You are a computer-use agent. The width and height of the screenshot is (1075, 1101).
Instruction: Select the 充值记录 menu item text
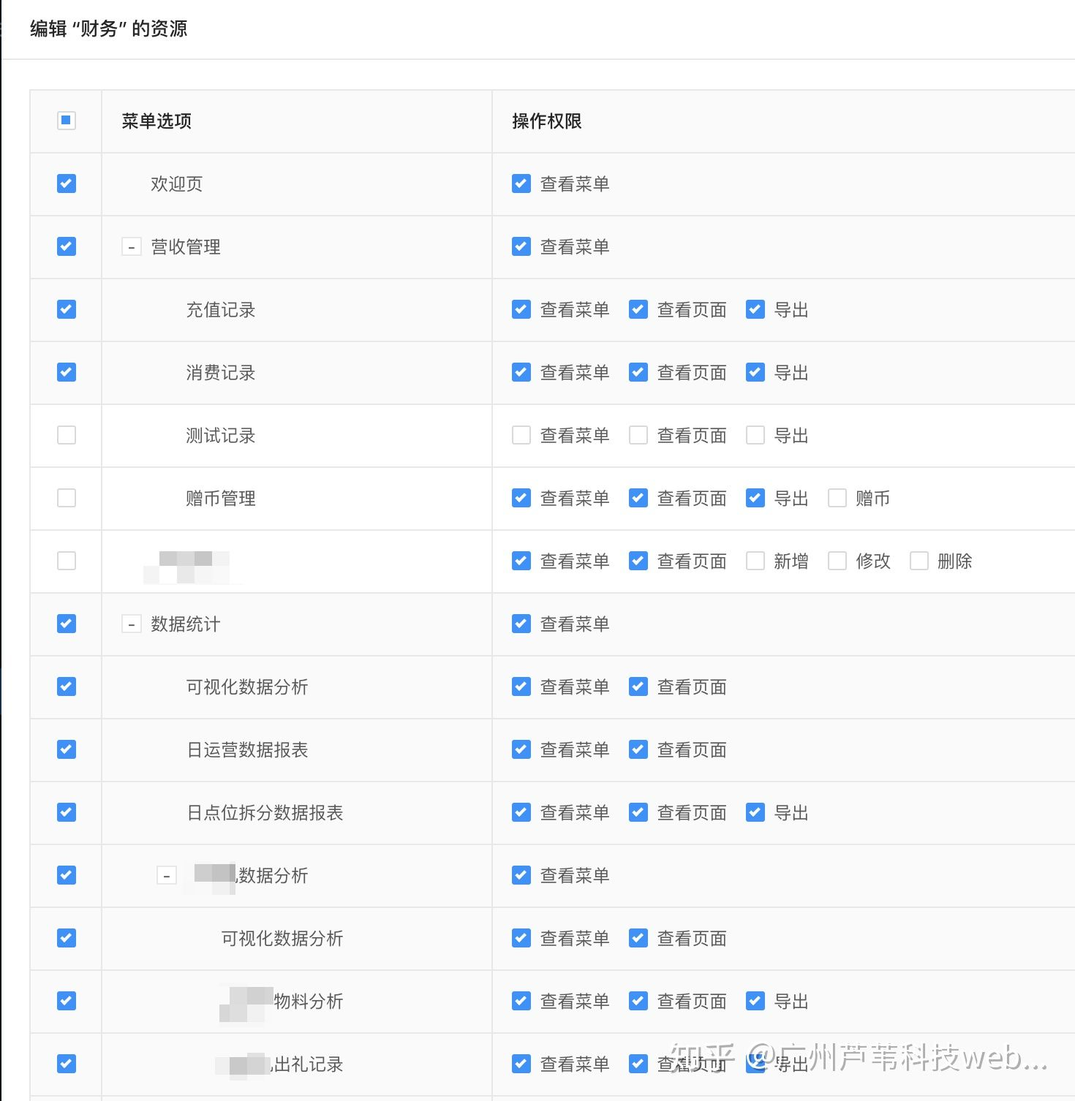(220, 310)
